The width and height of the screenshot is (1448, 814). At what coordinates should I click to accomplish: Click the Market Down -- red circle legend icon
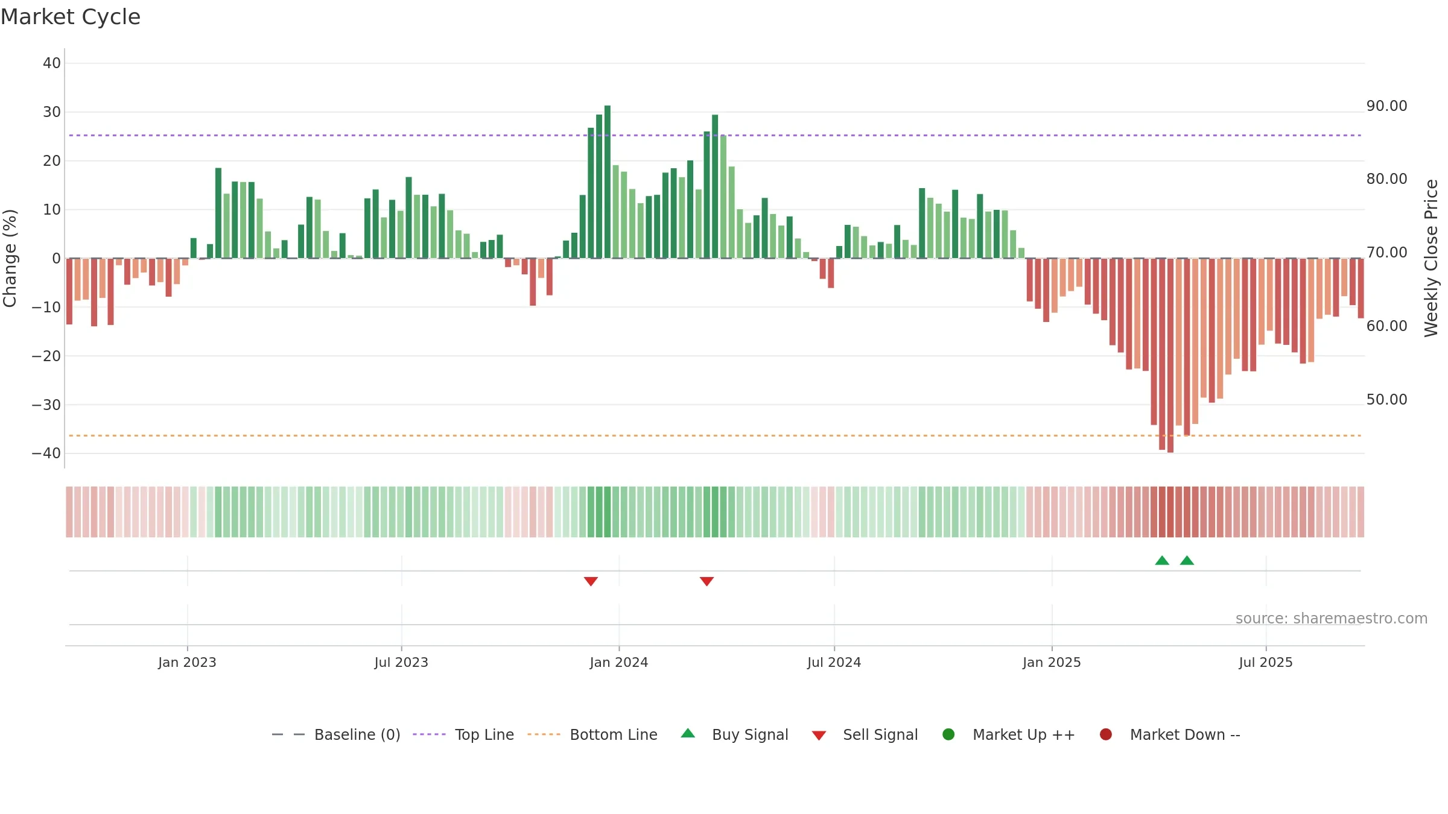[1106, 734]
